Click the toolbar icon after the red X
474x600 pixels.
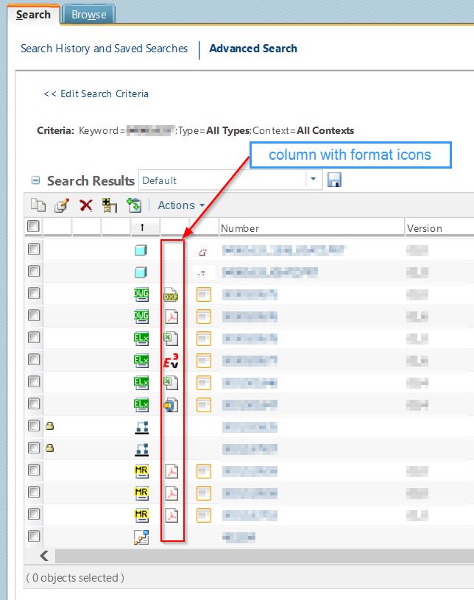point(110,205)
